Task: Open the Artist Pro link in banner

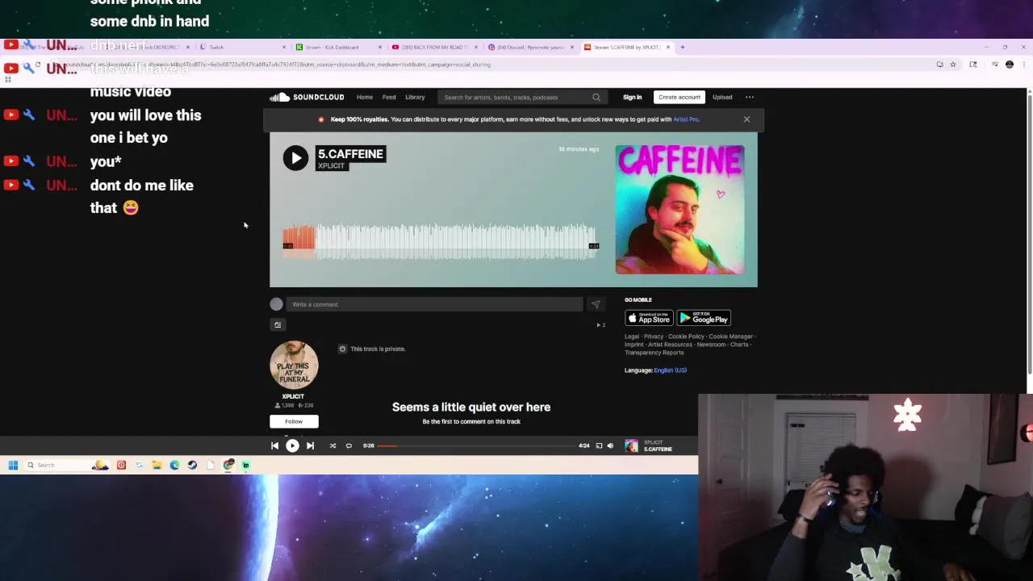Action: (x=686, y=119)
